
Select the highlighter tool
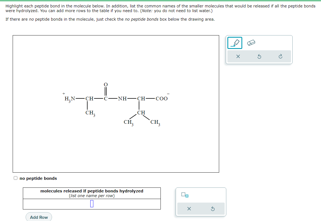(235, 43)
